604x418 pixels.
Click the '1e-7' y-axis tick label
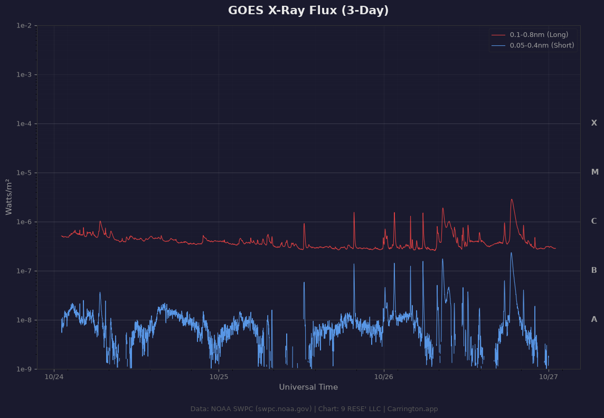[x=24, y=271]
